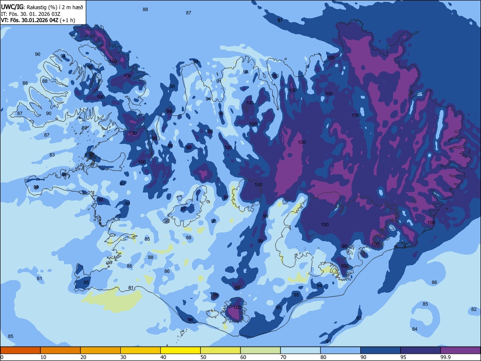Click the '99.9' legend tick label

445,357
